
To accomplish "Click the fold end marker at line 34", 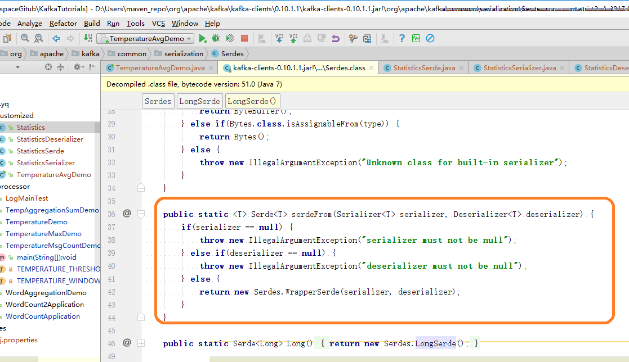I will 141,187.
